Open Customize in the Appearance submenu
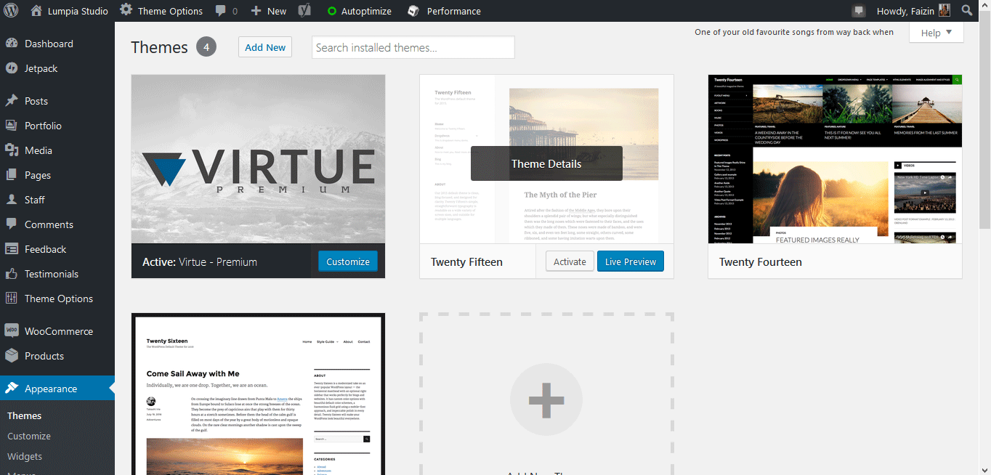991x475 pixels. pos(29,436)
